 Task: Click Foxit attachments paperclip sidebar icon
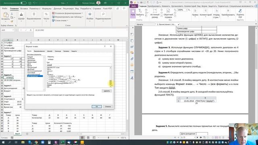[x=132, y=59]
